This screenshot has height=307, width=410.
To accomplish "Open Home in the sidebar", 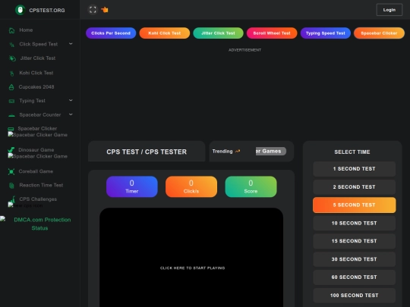I will [x=26, y=30].
